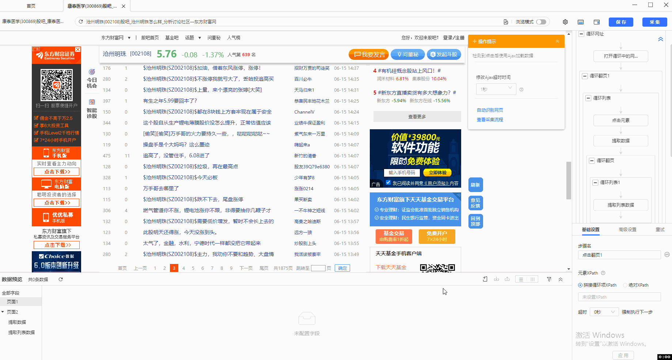Collapse the workflow with the blue double chevron
Image resolution: width=672 pixels, height=360 pixels.
pos(661,39)
